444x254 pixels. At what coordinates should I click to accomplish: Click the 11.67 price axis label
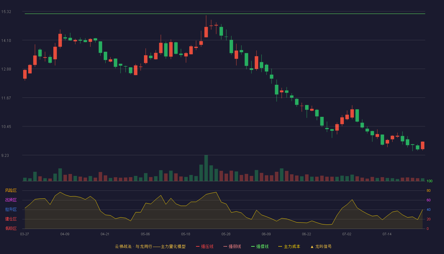click(x=6, y=98)
